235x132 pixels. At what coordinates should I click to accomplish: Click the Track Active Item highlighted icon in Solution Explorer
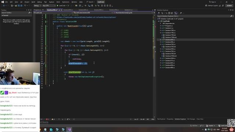click(x=176, y=13)
